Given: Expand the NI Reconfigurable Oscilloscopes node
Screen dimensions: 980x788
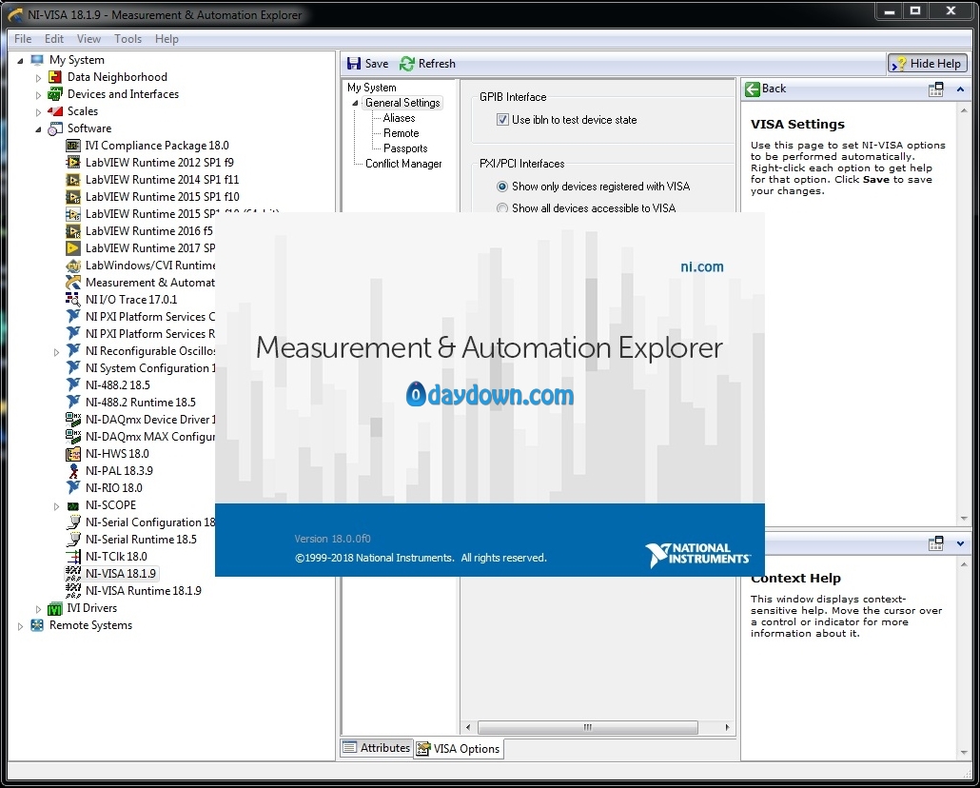Looking at the screenshot, I should (x=56, y=352).
